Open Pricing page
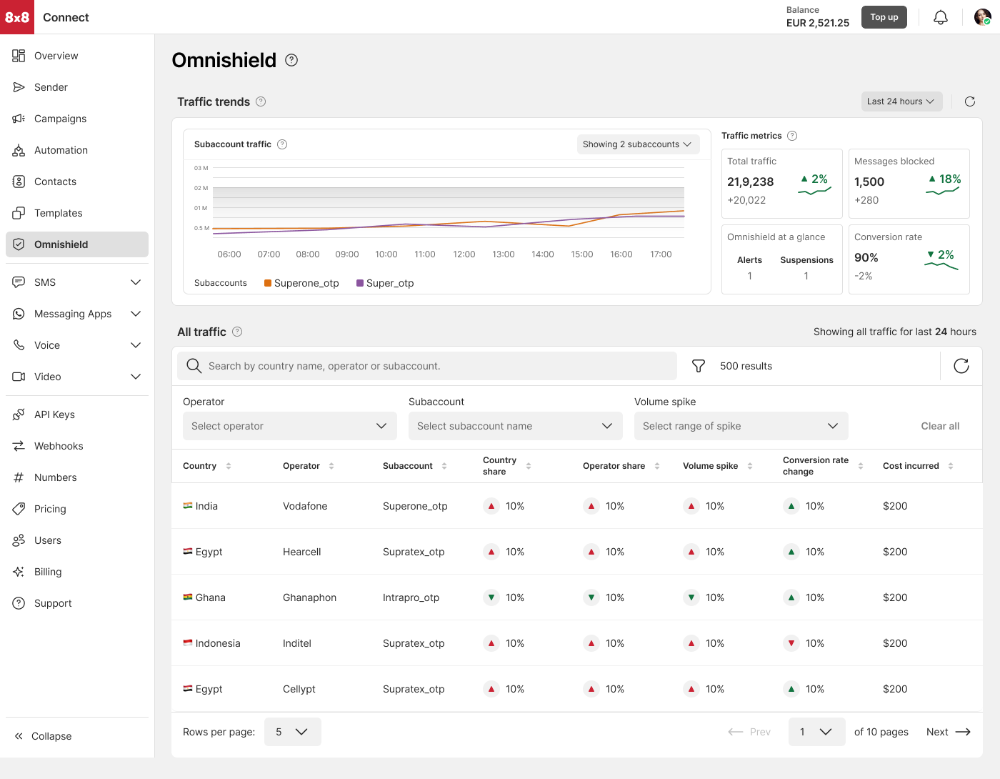The width and height of the screenshot is (1000, 779). 77,509
